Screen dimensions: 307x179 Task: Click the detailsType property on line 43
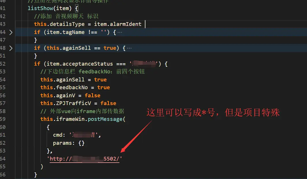click(x=67, y=24)
